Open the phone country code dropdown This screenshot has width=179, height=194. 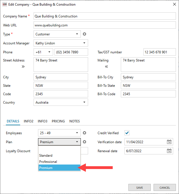[x=49, y=52]
